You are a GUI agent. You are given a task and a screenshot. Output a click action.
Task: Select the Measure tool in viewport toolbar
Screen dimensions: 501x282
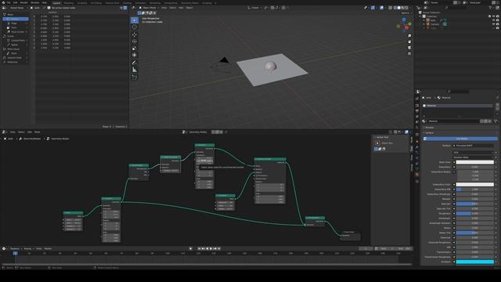[135, 70]
